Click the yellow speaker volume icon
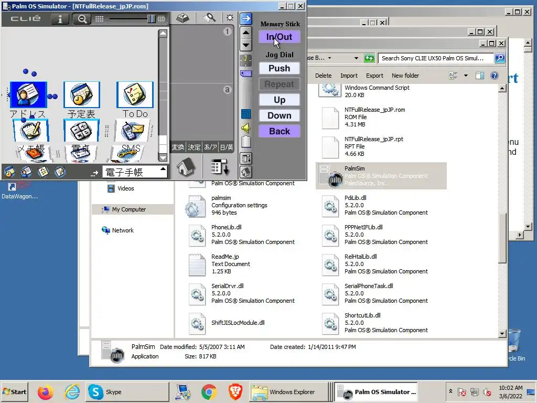This screenshot has height=403, width=537. click(x=245, y=128)
